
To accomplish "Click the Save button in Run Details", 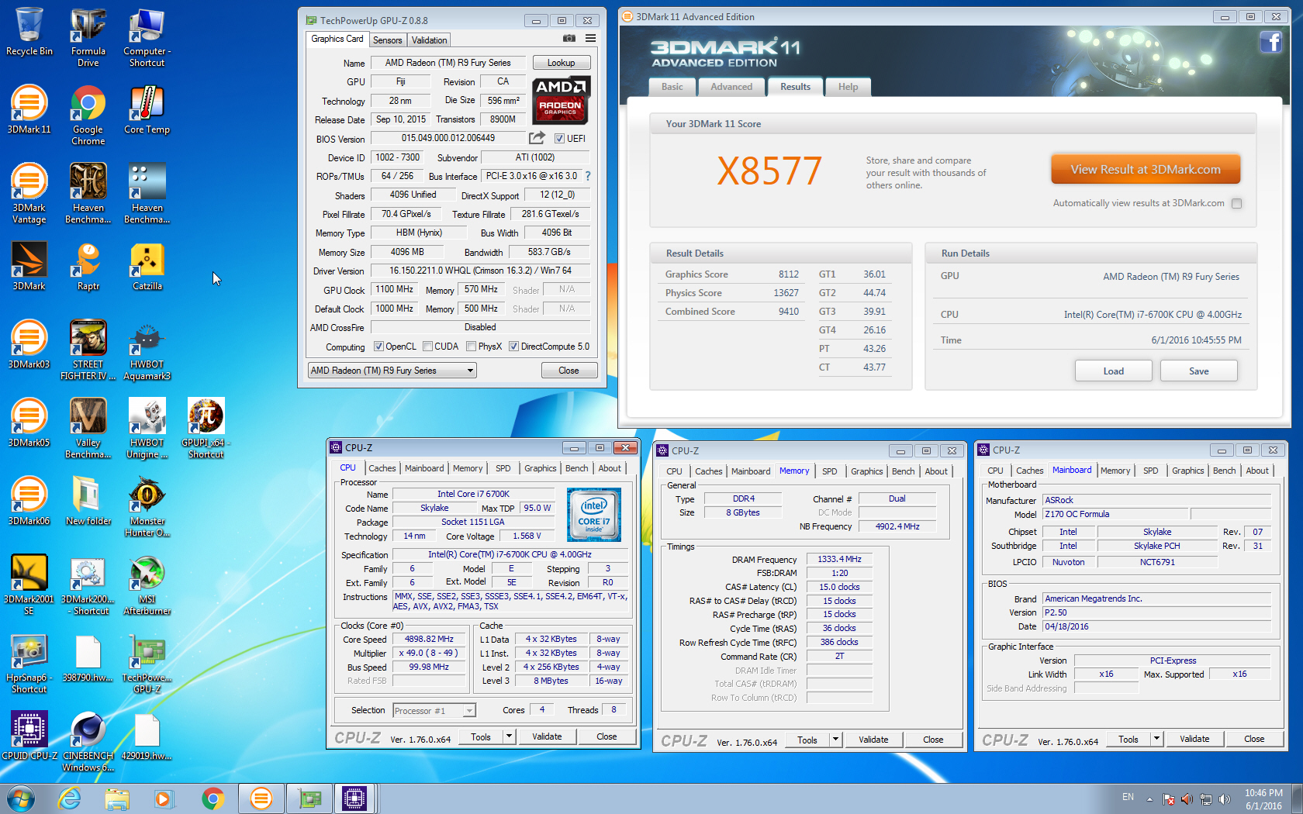I will (x=1198, y=371).
